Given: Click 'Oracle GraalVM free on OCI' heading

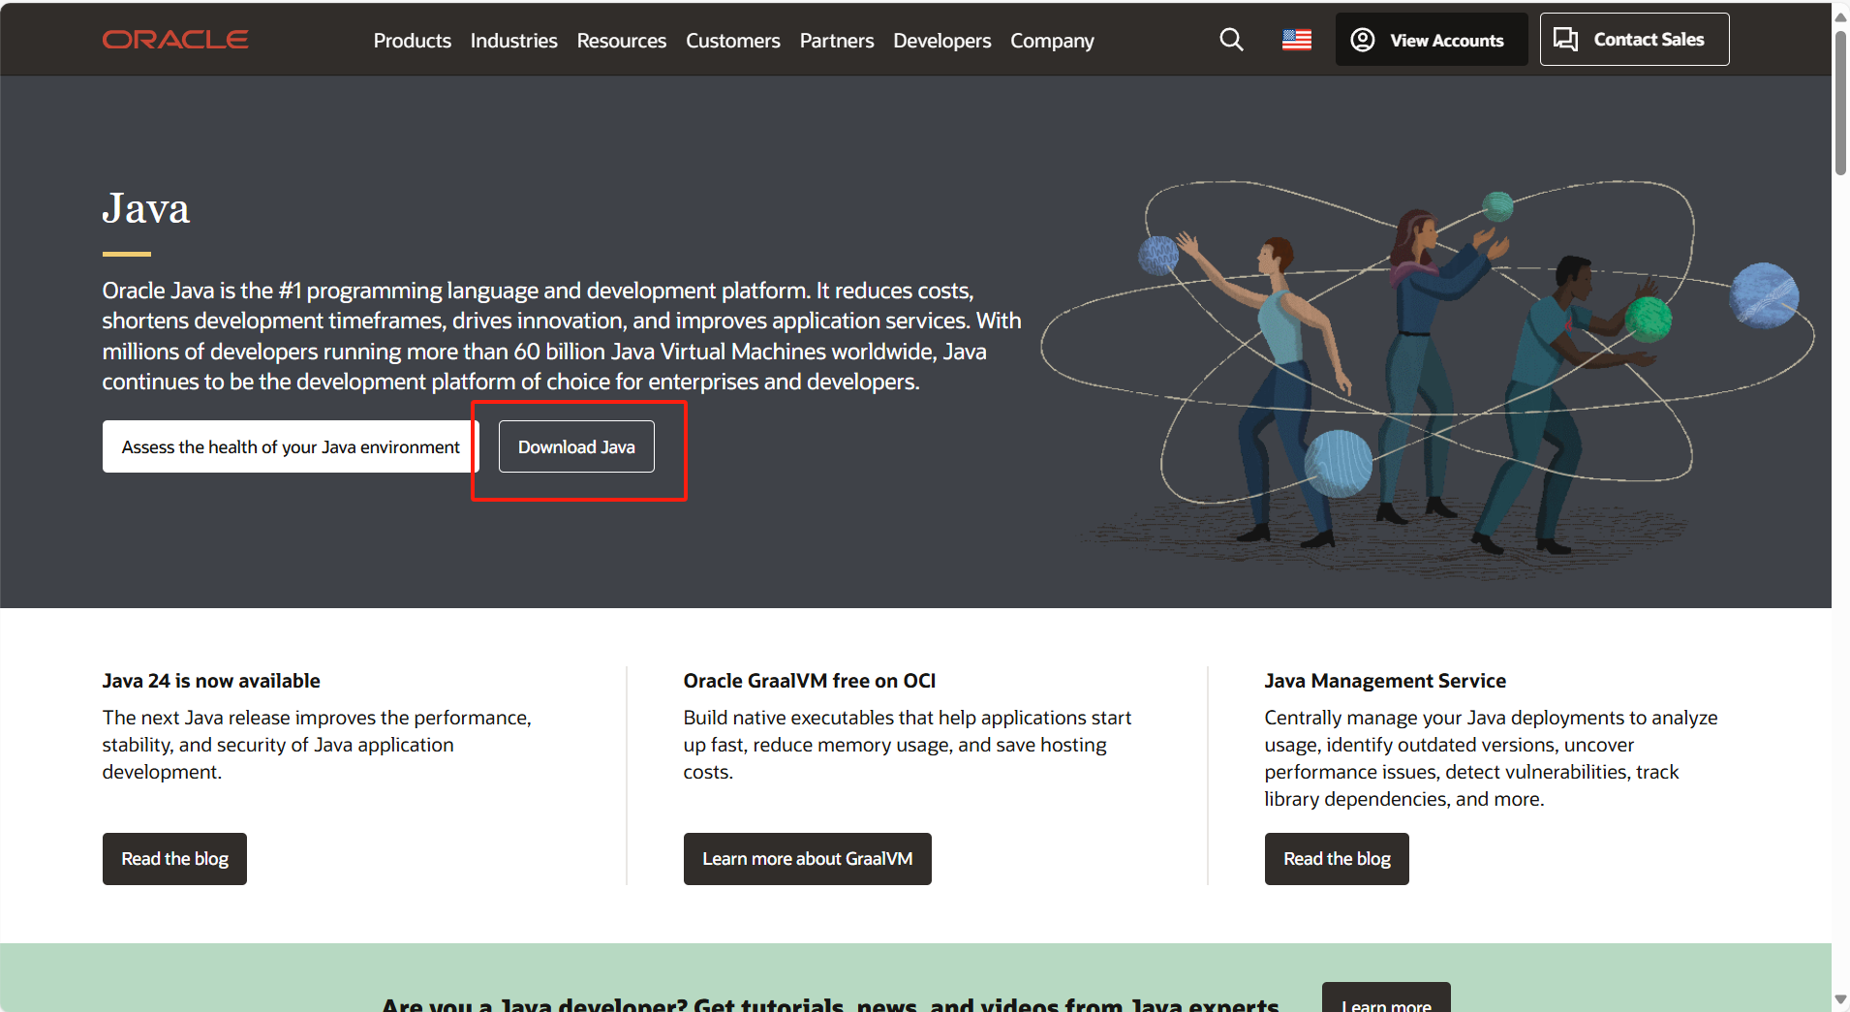Looking at the screenshot, I should point(810,681).
